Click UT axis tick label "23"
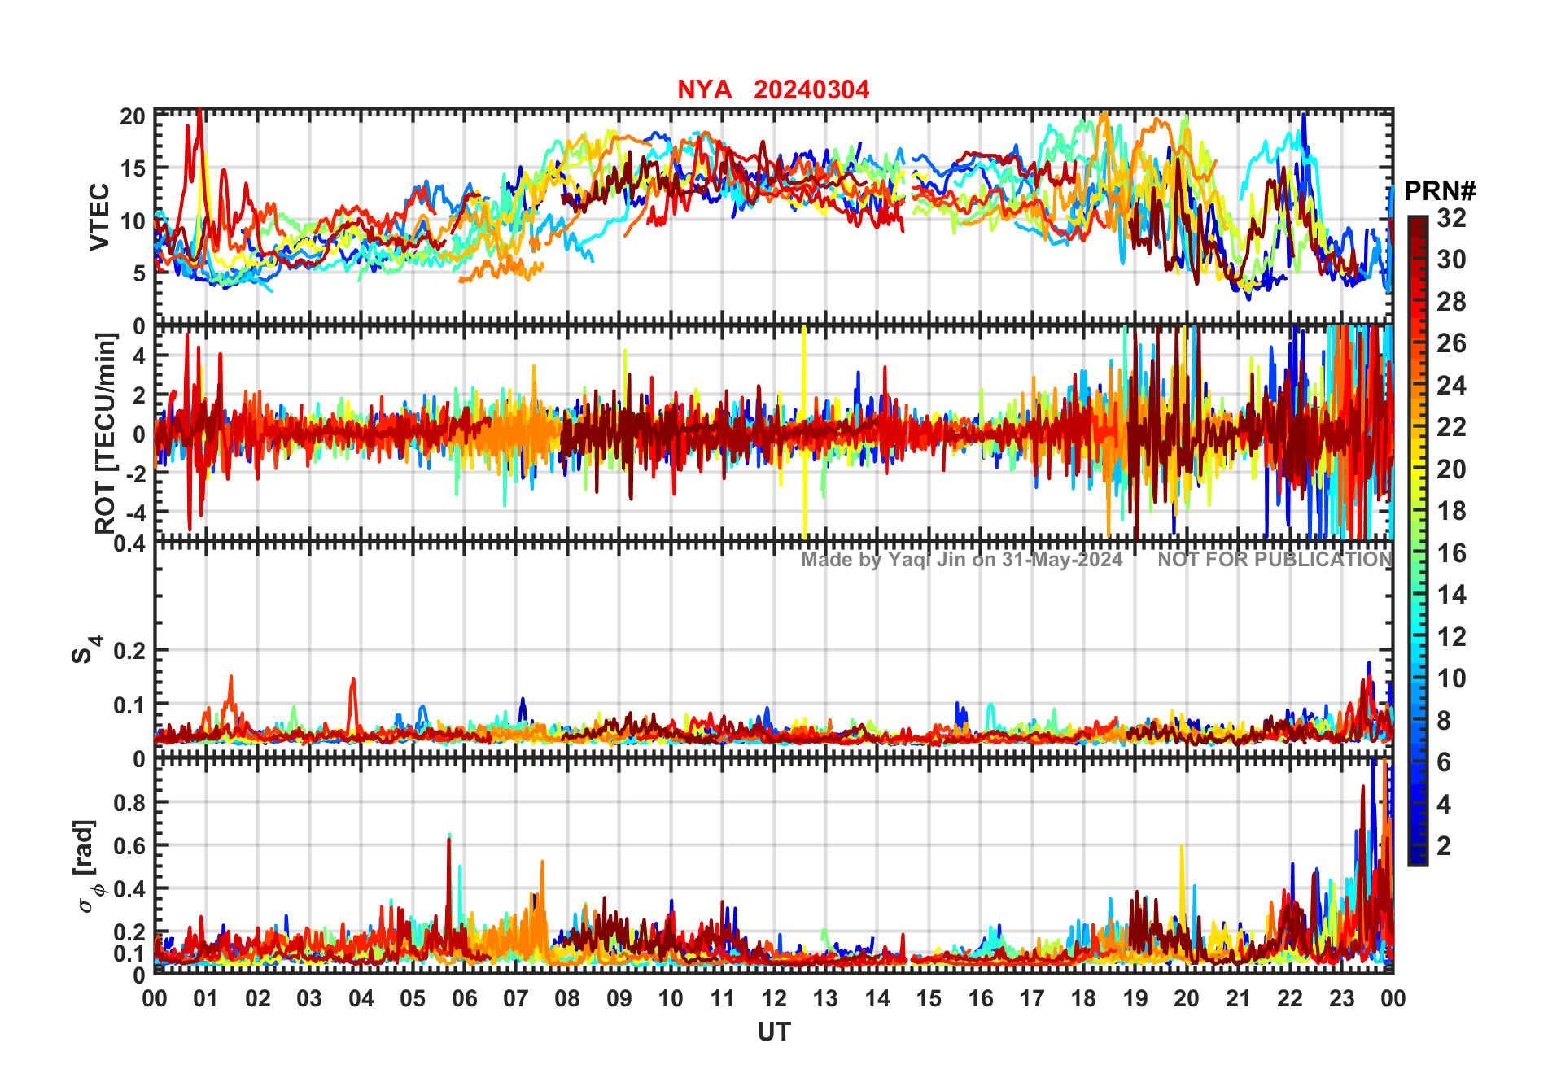The height and width of the screenshot is (1082, 1548). [x=1341, y=998]
